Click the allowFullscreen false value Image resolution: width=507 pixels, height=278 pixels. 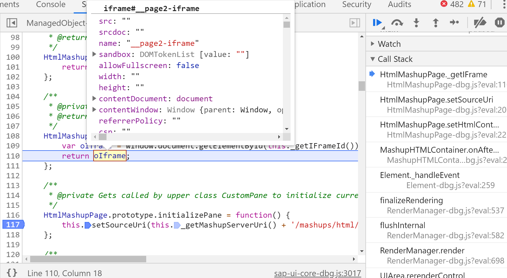point(187,65)
